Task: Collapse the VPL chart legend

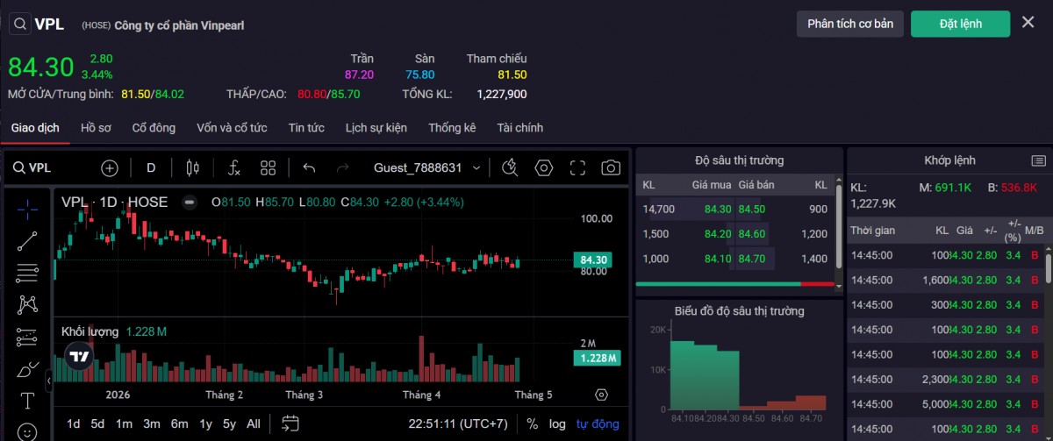Action: click(189, 203)
